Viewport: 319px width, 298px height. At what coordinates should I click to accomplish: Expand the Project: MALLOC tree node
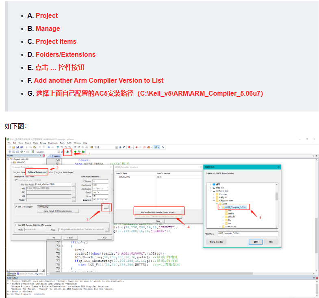9,159
